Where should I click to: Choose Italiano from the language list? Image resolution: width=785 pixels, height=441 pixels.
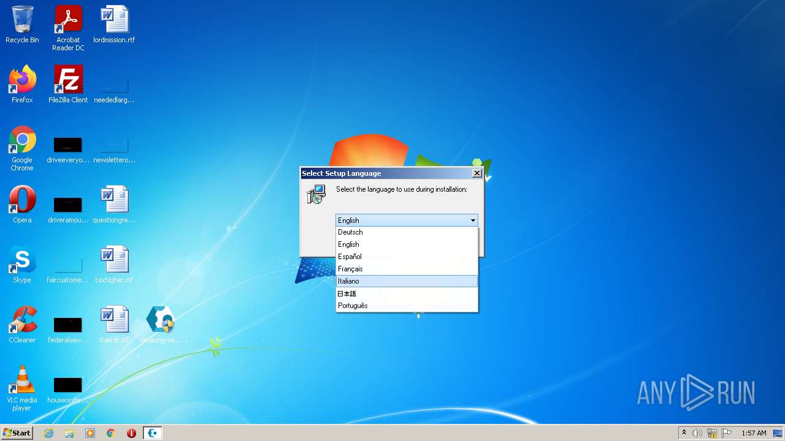tap(407, 281)
